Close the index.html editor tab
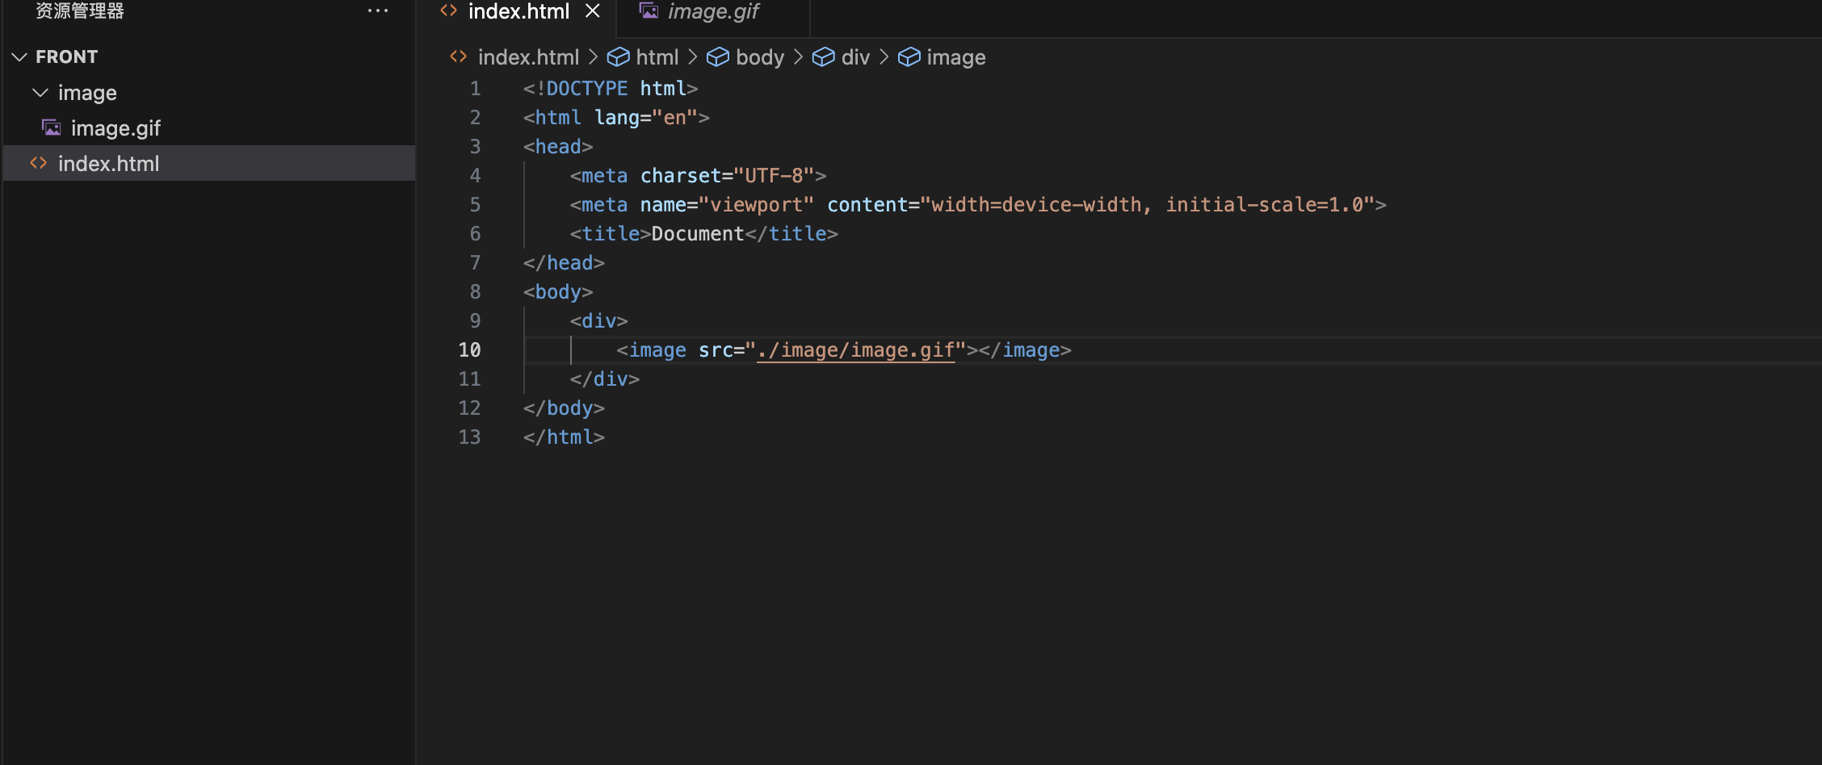1822x765 pixels. [593, 11]
